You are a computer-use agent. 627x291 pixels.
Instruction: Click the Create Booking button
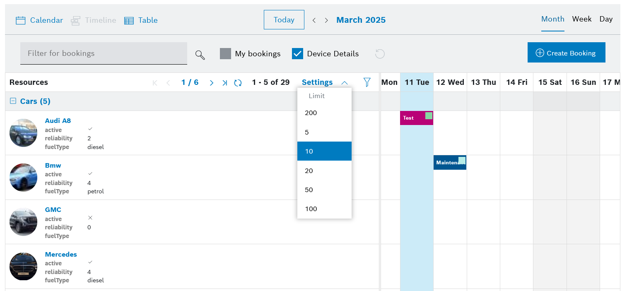point(566,53)
